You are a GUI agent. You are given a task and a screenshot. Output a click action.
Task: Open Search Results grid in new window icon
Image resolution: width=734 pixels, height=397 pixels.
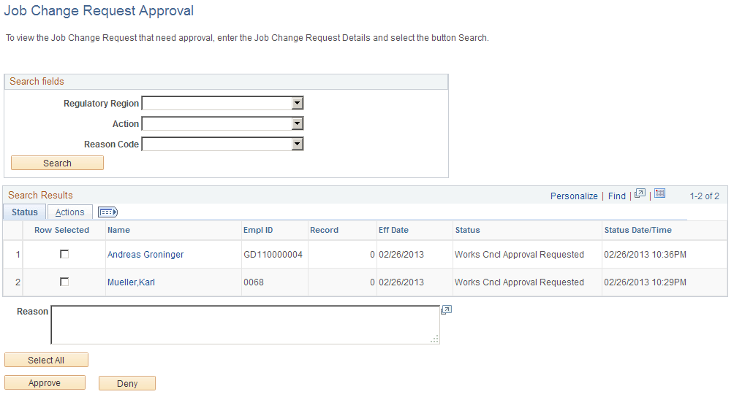640,193
